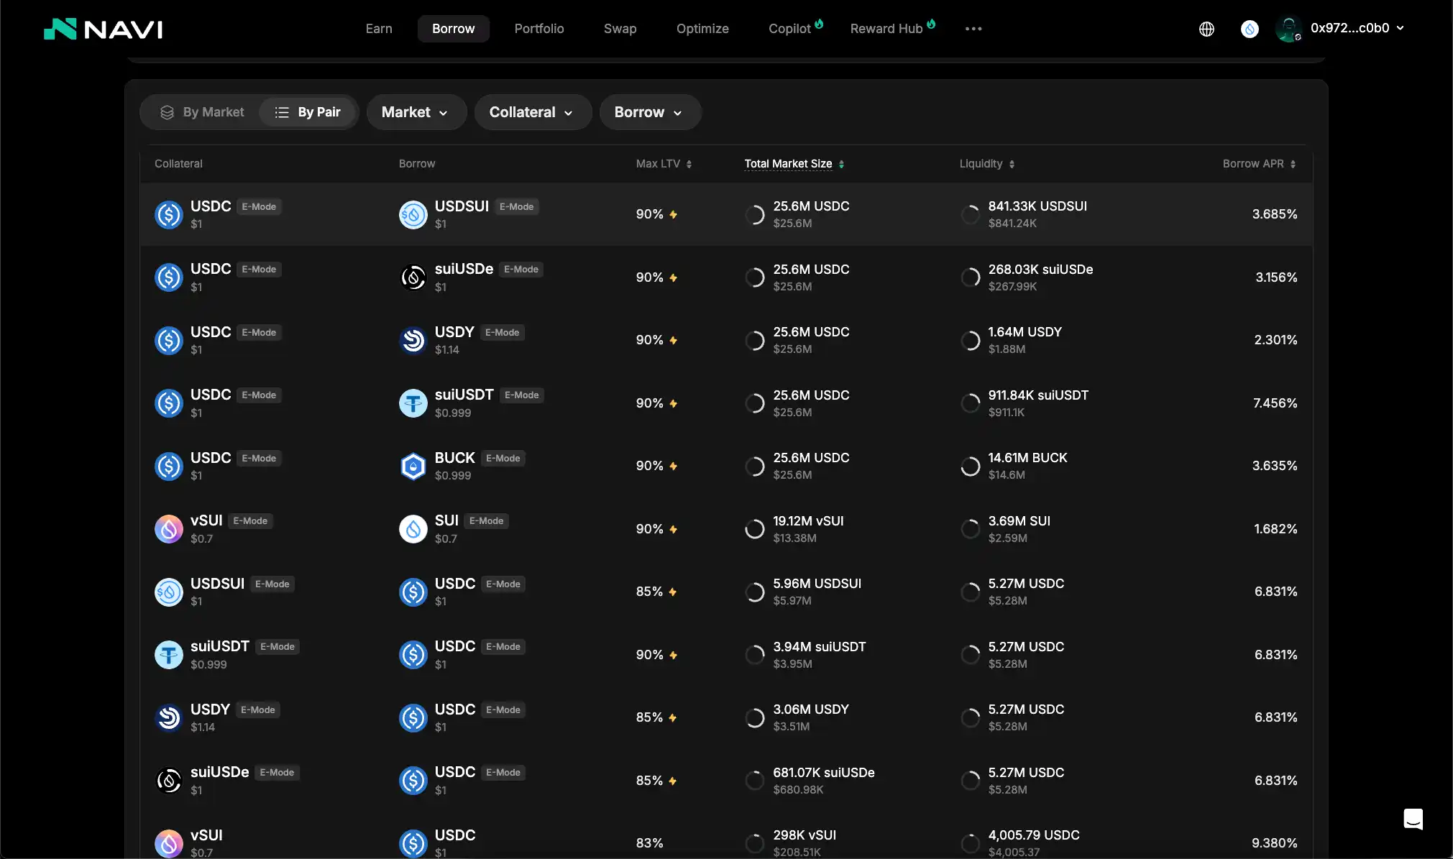This screenshot has width=1453, height=859.
Task: Click USDSUI token icon in first row
Action: coord(413,214)
